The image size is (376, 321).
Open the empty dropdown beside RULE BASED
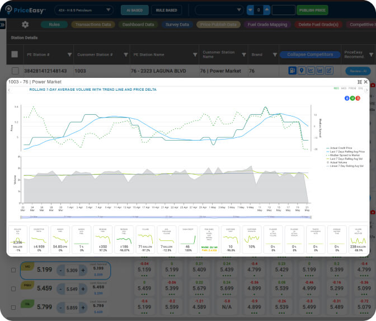click(x=219, y=10)
